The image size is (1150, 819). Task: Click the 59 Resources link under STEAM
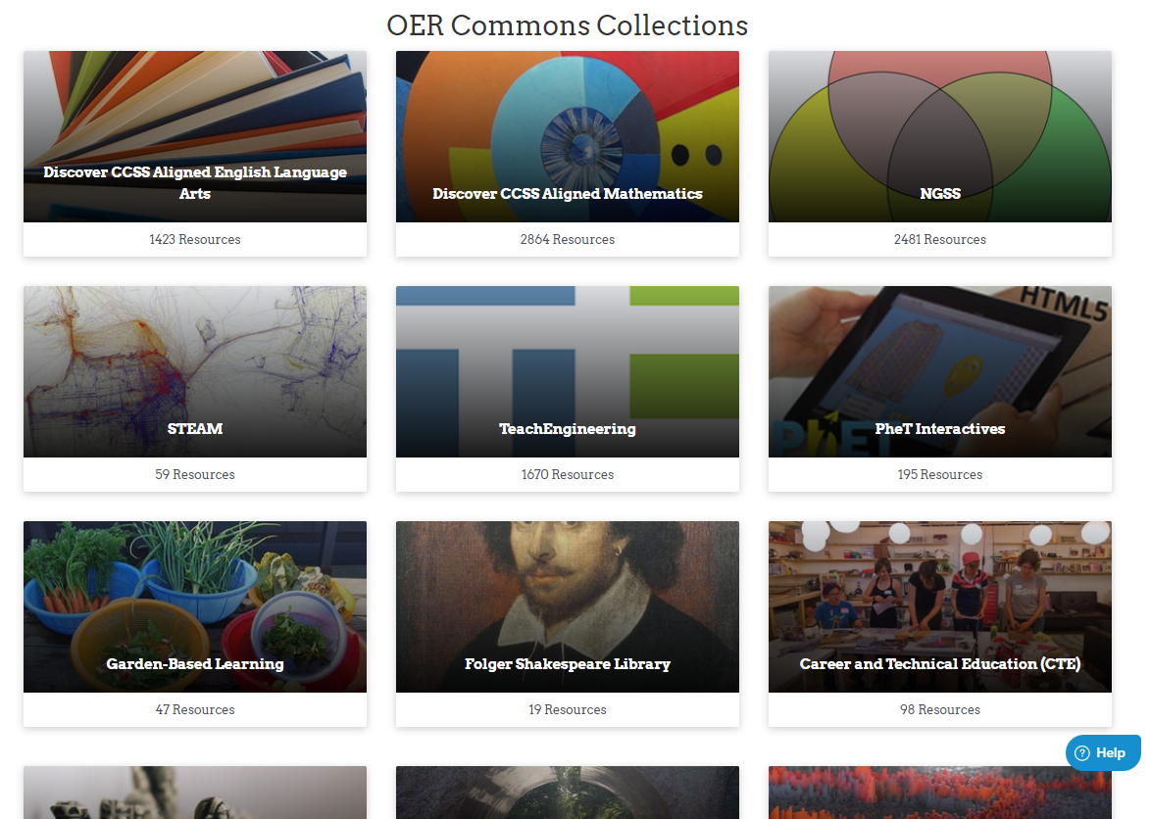195,475
